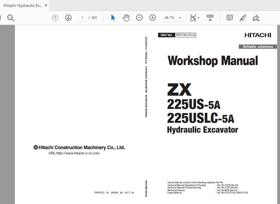
Task: Close the Hitachi Hydraulic Ex... tab
Action: (x=46, y=5)
